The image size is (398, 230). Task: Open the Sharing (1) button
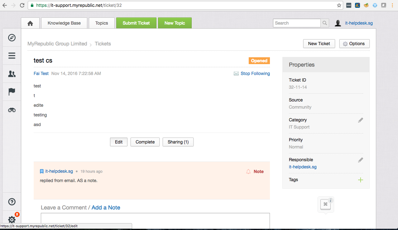pos(178,142)
